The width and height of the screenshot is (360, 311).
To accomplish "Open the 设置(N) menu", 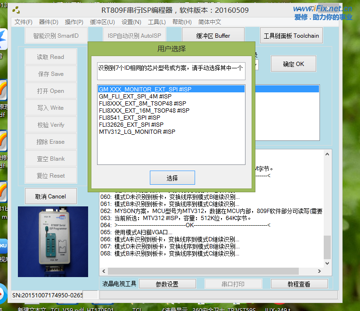I will click(131, 22).
